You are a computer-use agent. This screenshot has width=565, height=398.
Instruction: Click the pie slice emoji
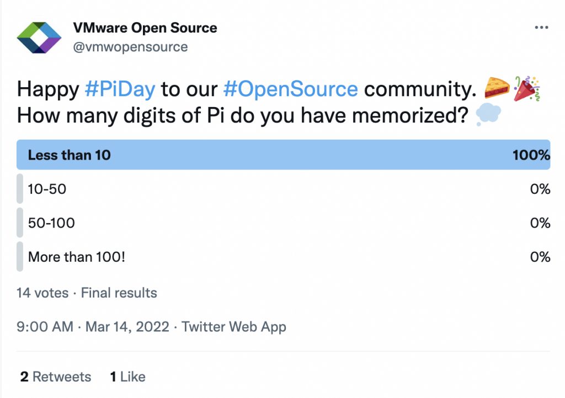point(496,88)
